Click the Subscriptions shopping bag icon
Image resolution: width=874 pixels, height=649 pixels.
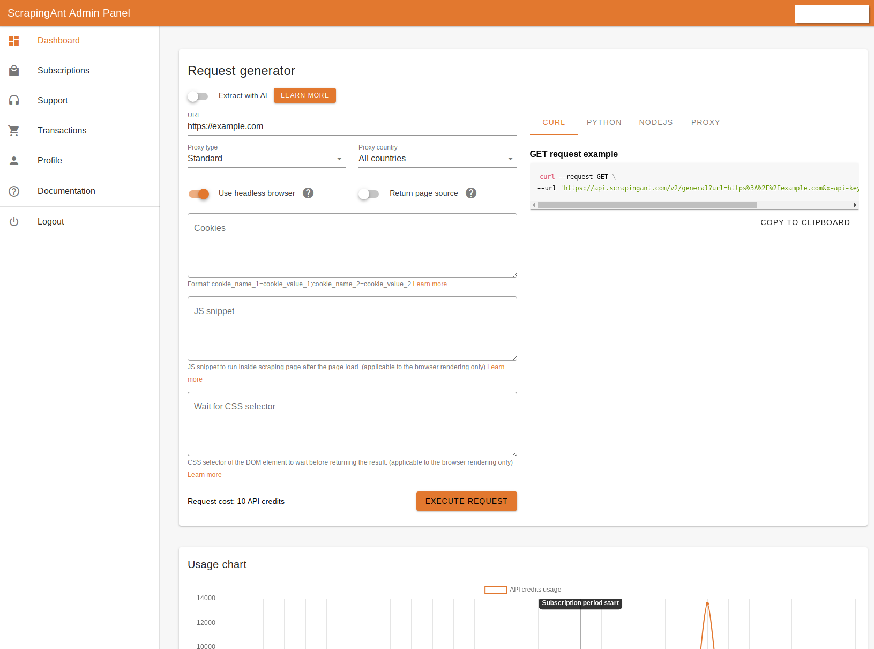pyautogui.click(x=14, y=71)
